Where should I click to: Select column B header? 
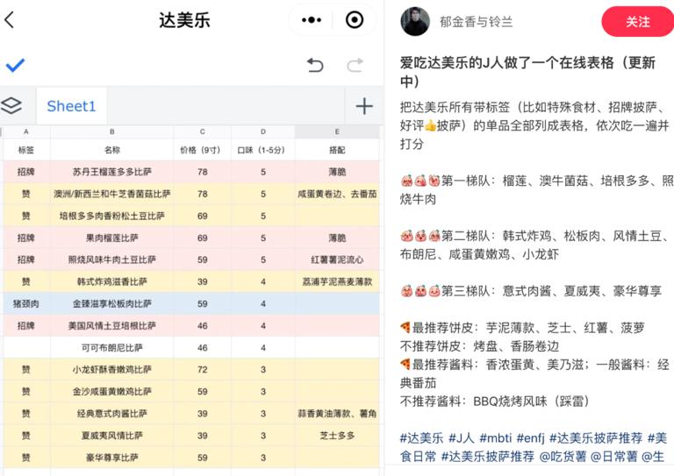(x=112, y=131)
